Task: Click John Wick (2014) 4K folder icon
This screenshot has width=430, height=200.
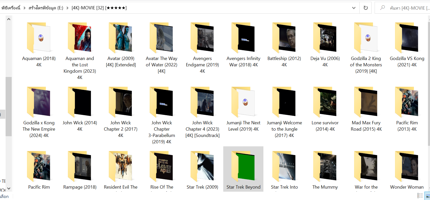Action: tap(80, 102)
